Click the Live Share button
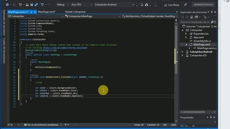230x129 pixels. coord(172,5)
